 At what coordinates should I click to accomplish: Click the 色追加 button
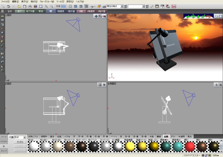(20, 142)
